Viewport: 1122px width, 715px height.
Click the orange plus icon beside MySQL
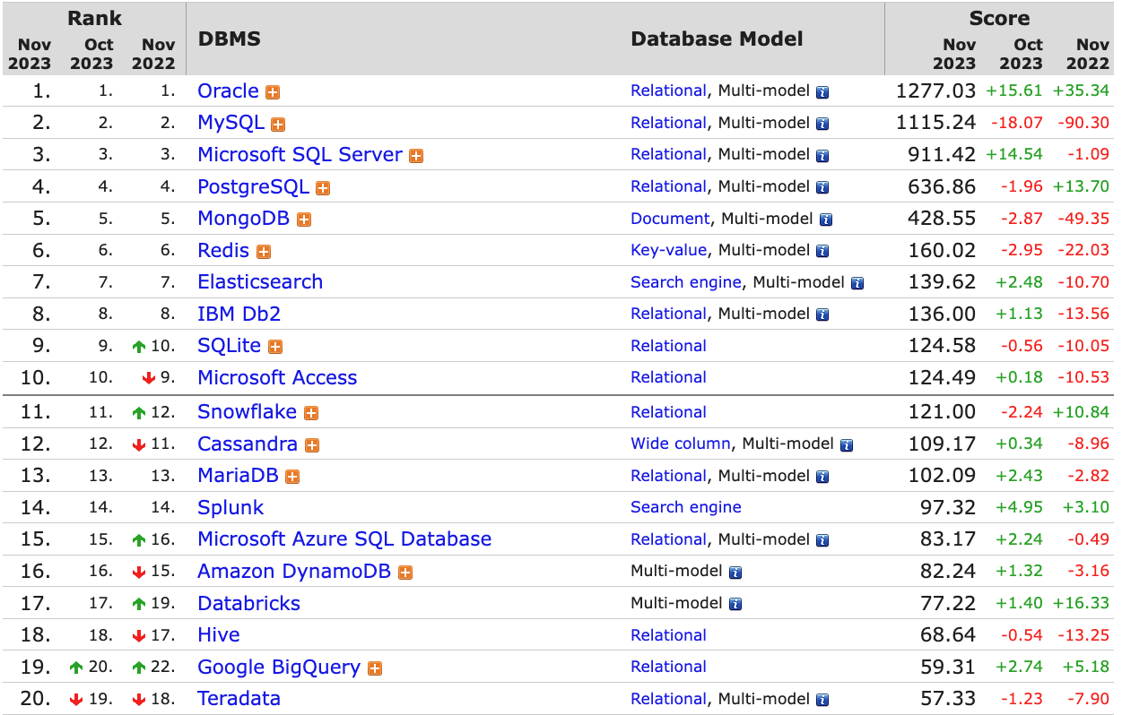coord(278,125)
